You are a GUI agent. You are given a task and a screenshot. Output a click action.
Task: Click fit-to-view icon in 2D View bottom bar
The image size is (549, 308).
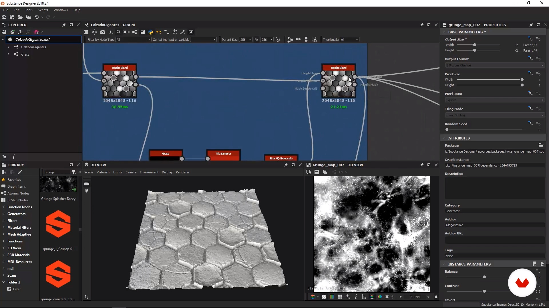387,297
